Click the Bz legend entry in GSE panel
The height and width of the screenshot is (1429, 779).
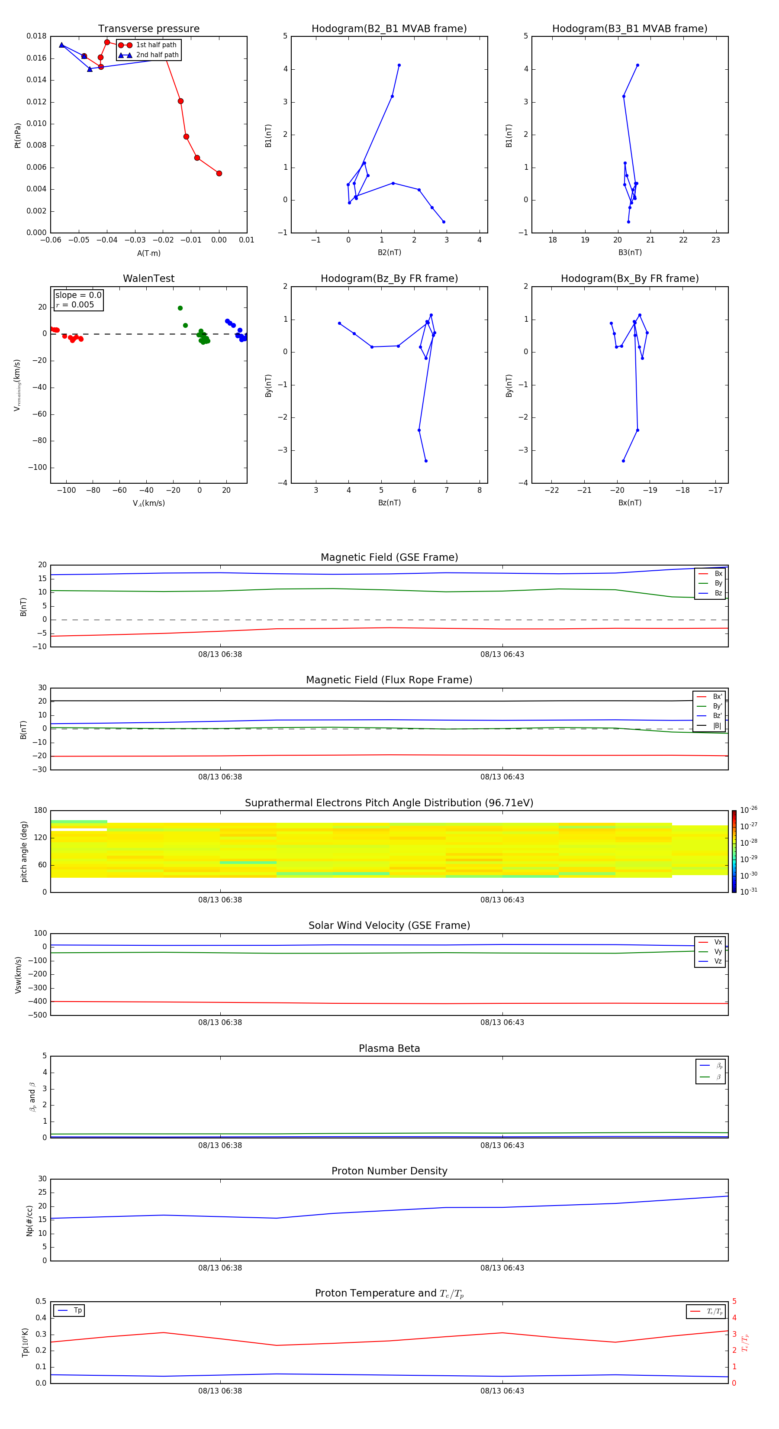710,593
